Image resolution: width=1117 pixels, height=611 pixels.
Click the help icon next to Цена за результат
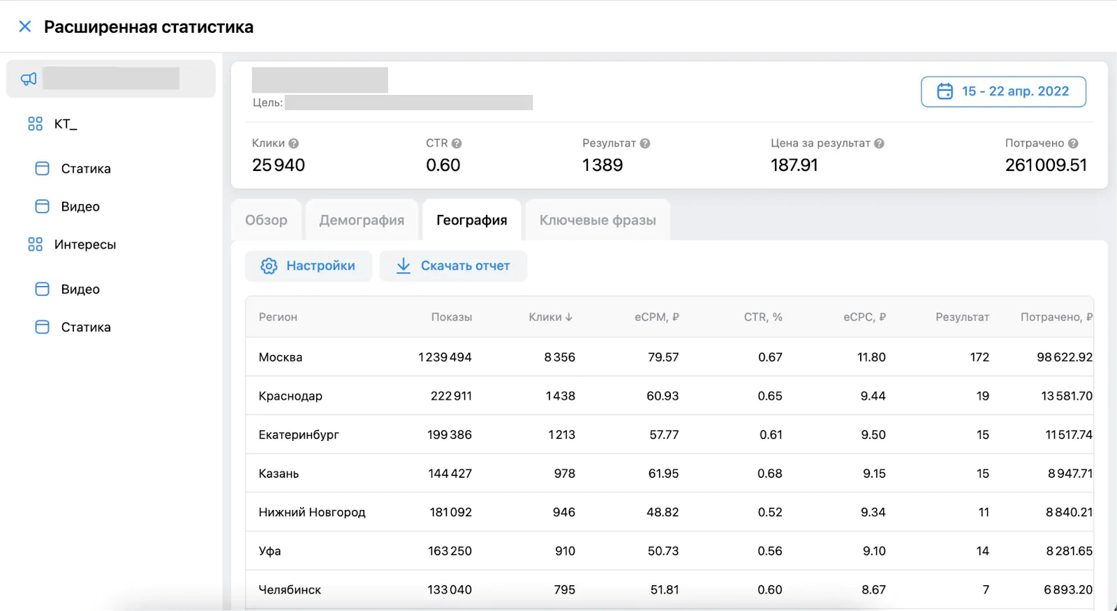(879, 144)
